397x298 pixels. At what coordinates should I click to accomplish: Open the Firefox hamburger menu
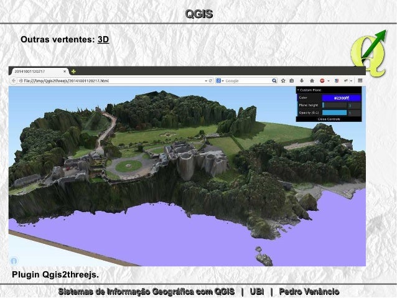[360, 80]
